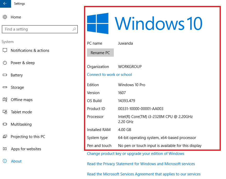Click the Battery icon
226x179 pixels.
pyautogui.click(x=5, y=75)
